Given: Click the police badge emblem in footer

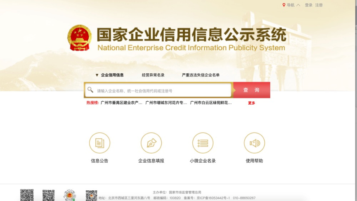Looking at the screenshot, I should click(70, 195).
